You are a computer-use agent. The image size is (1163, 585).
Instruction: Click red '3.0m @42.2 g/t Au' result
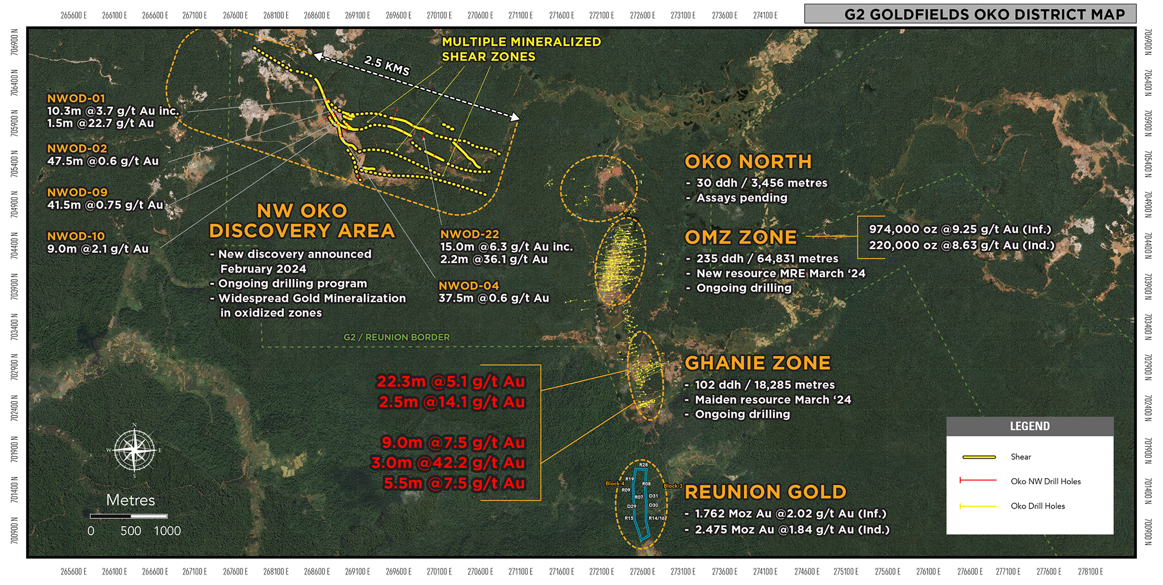[x=448, y=463]
